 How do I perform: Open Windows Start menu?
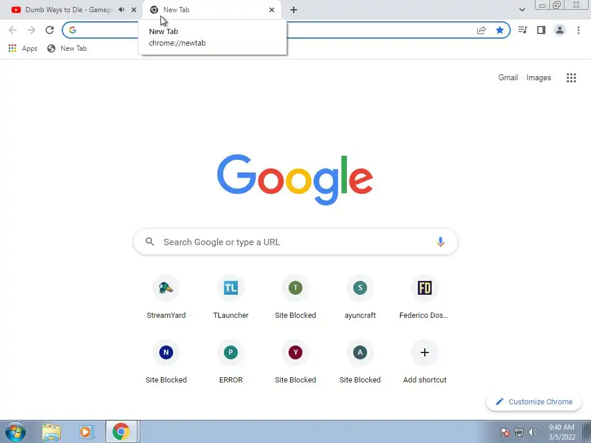[x=16, y=431]
